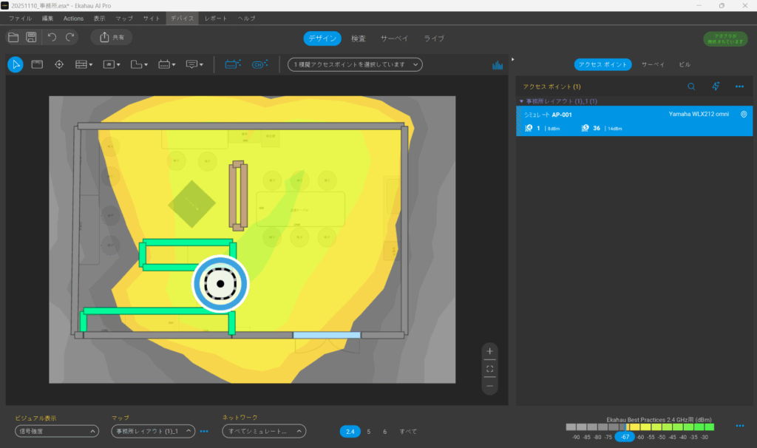Screen dimensions: 757x448
Task: Click the channel CH toolbar icon
Action: point(259,65)
